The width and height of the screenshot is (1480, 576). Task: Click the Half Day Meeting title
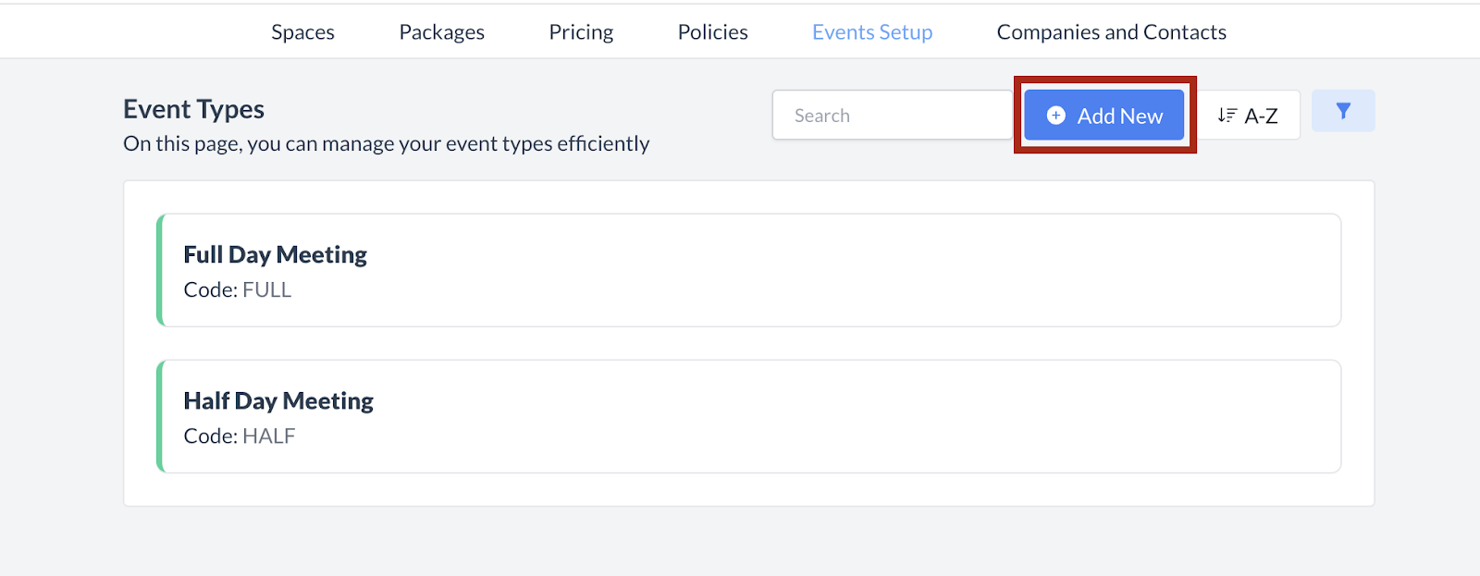coord(278,400)
